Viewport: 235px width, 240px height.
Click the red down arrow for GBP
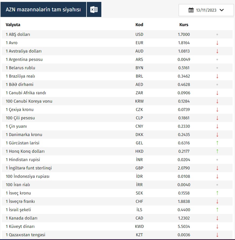tap(217, 168)
